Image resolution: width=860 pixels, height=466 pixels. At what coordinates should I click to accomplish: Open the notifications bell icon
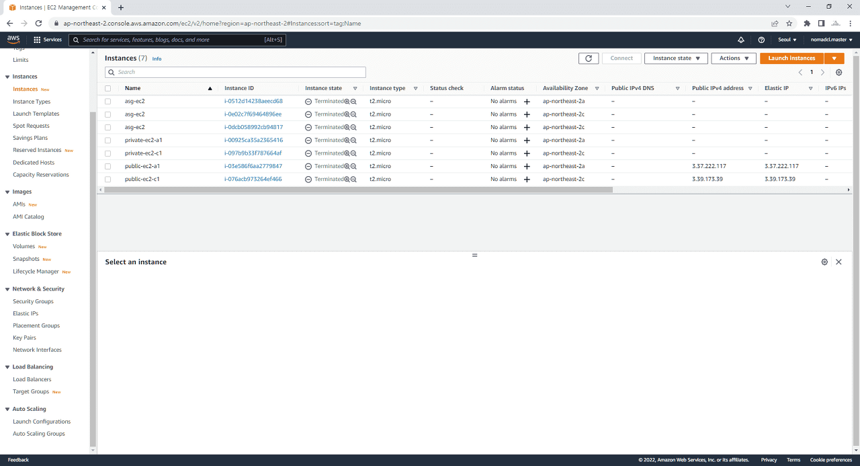coord(741,40)
